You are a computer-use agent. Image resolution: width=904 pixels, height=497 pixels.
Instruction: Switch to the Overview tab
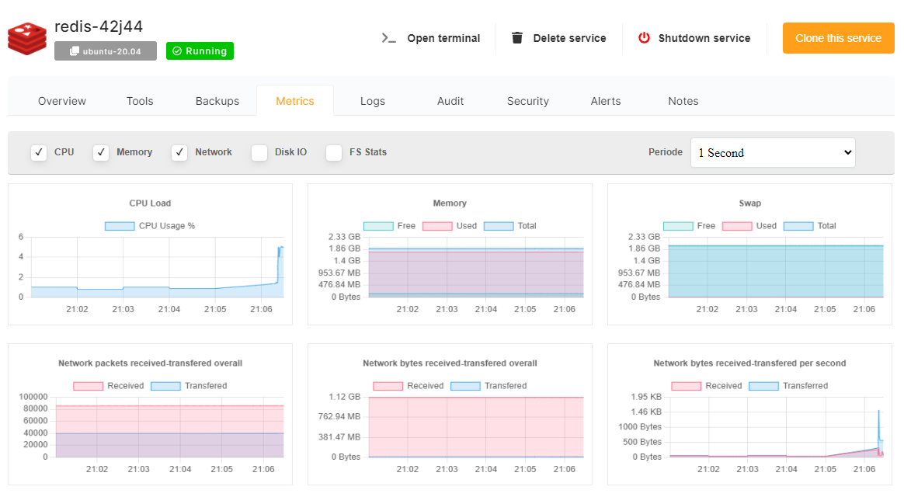(62, 101)
